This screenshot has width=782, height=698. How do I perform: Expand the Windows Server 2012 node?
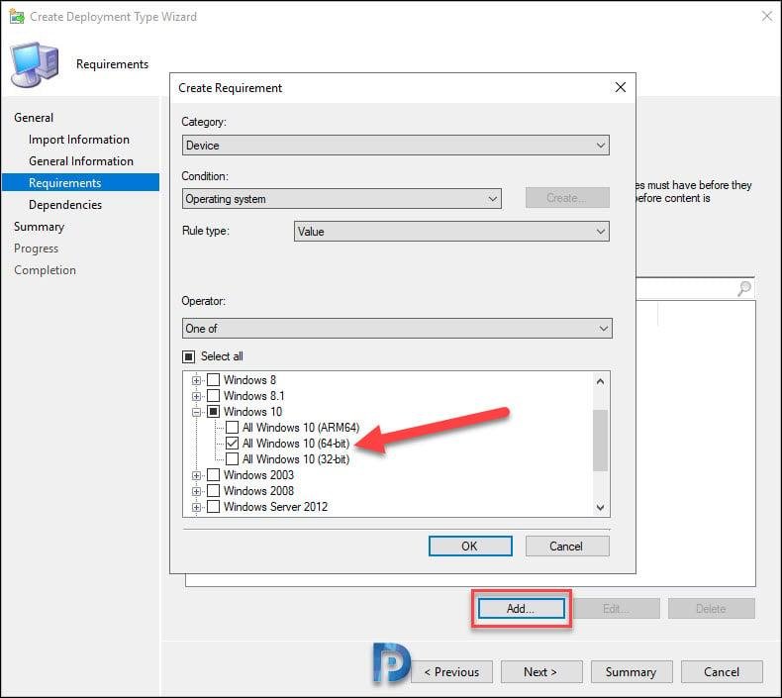coord(197,507)
